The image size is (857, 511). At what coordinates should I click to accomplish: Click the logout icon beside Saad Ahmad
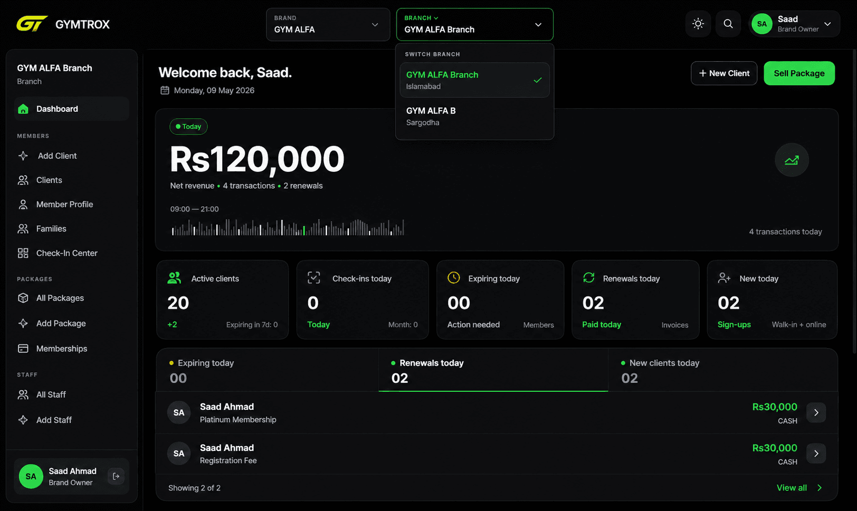tap(116, 476)
